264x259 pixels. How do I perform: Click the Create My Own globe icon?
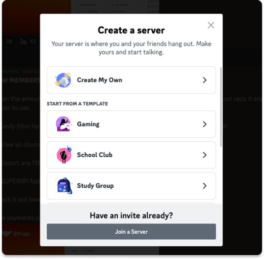[64, 80]
